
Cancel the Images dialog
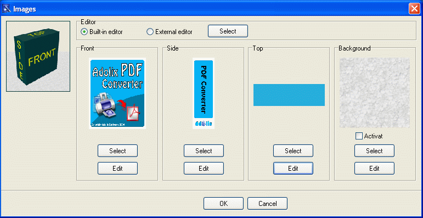click(267, 203)
